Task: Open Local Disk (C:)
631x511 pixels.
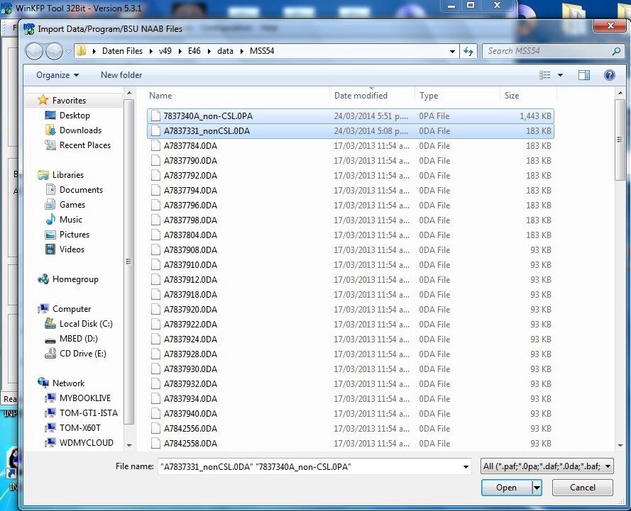Action: click(86, 324)
